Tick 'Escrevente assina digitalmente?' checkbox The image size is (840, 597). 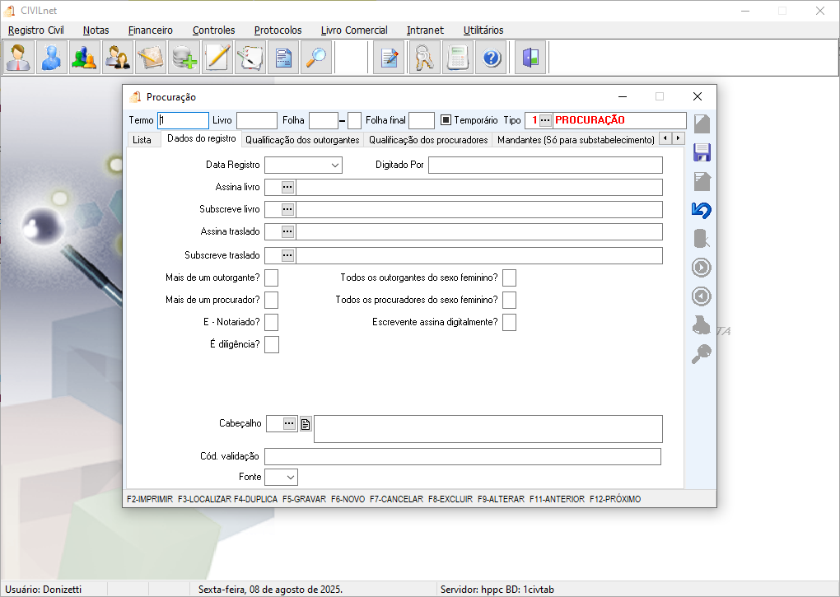click(510, 322)
